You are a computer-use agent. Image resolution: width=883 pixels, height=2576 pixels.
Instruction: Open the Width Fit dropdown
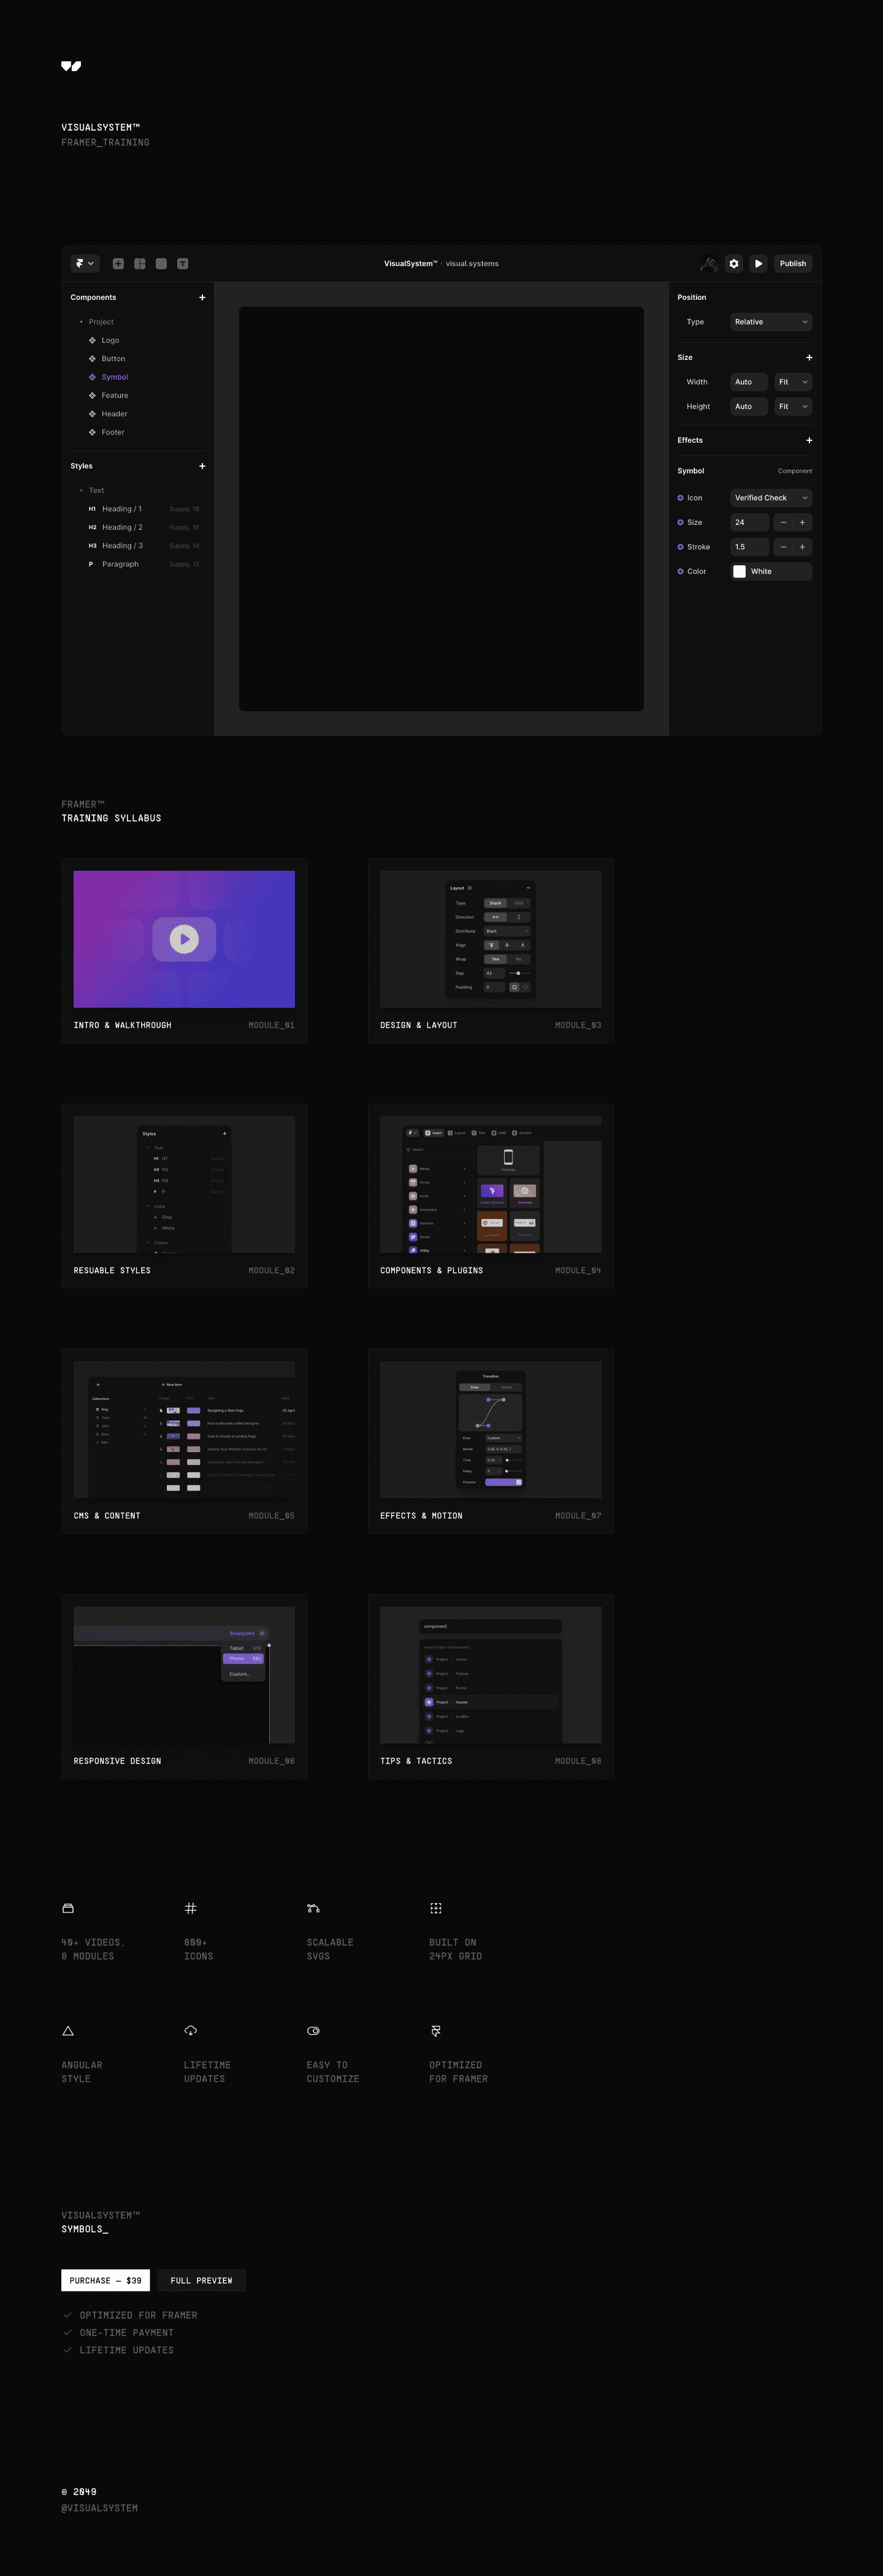pyautogui.click(x=793, y=382)
